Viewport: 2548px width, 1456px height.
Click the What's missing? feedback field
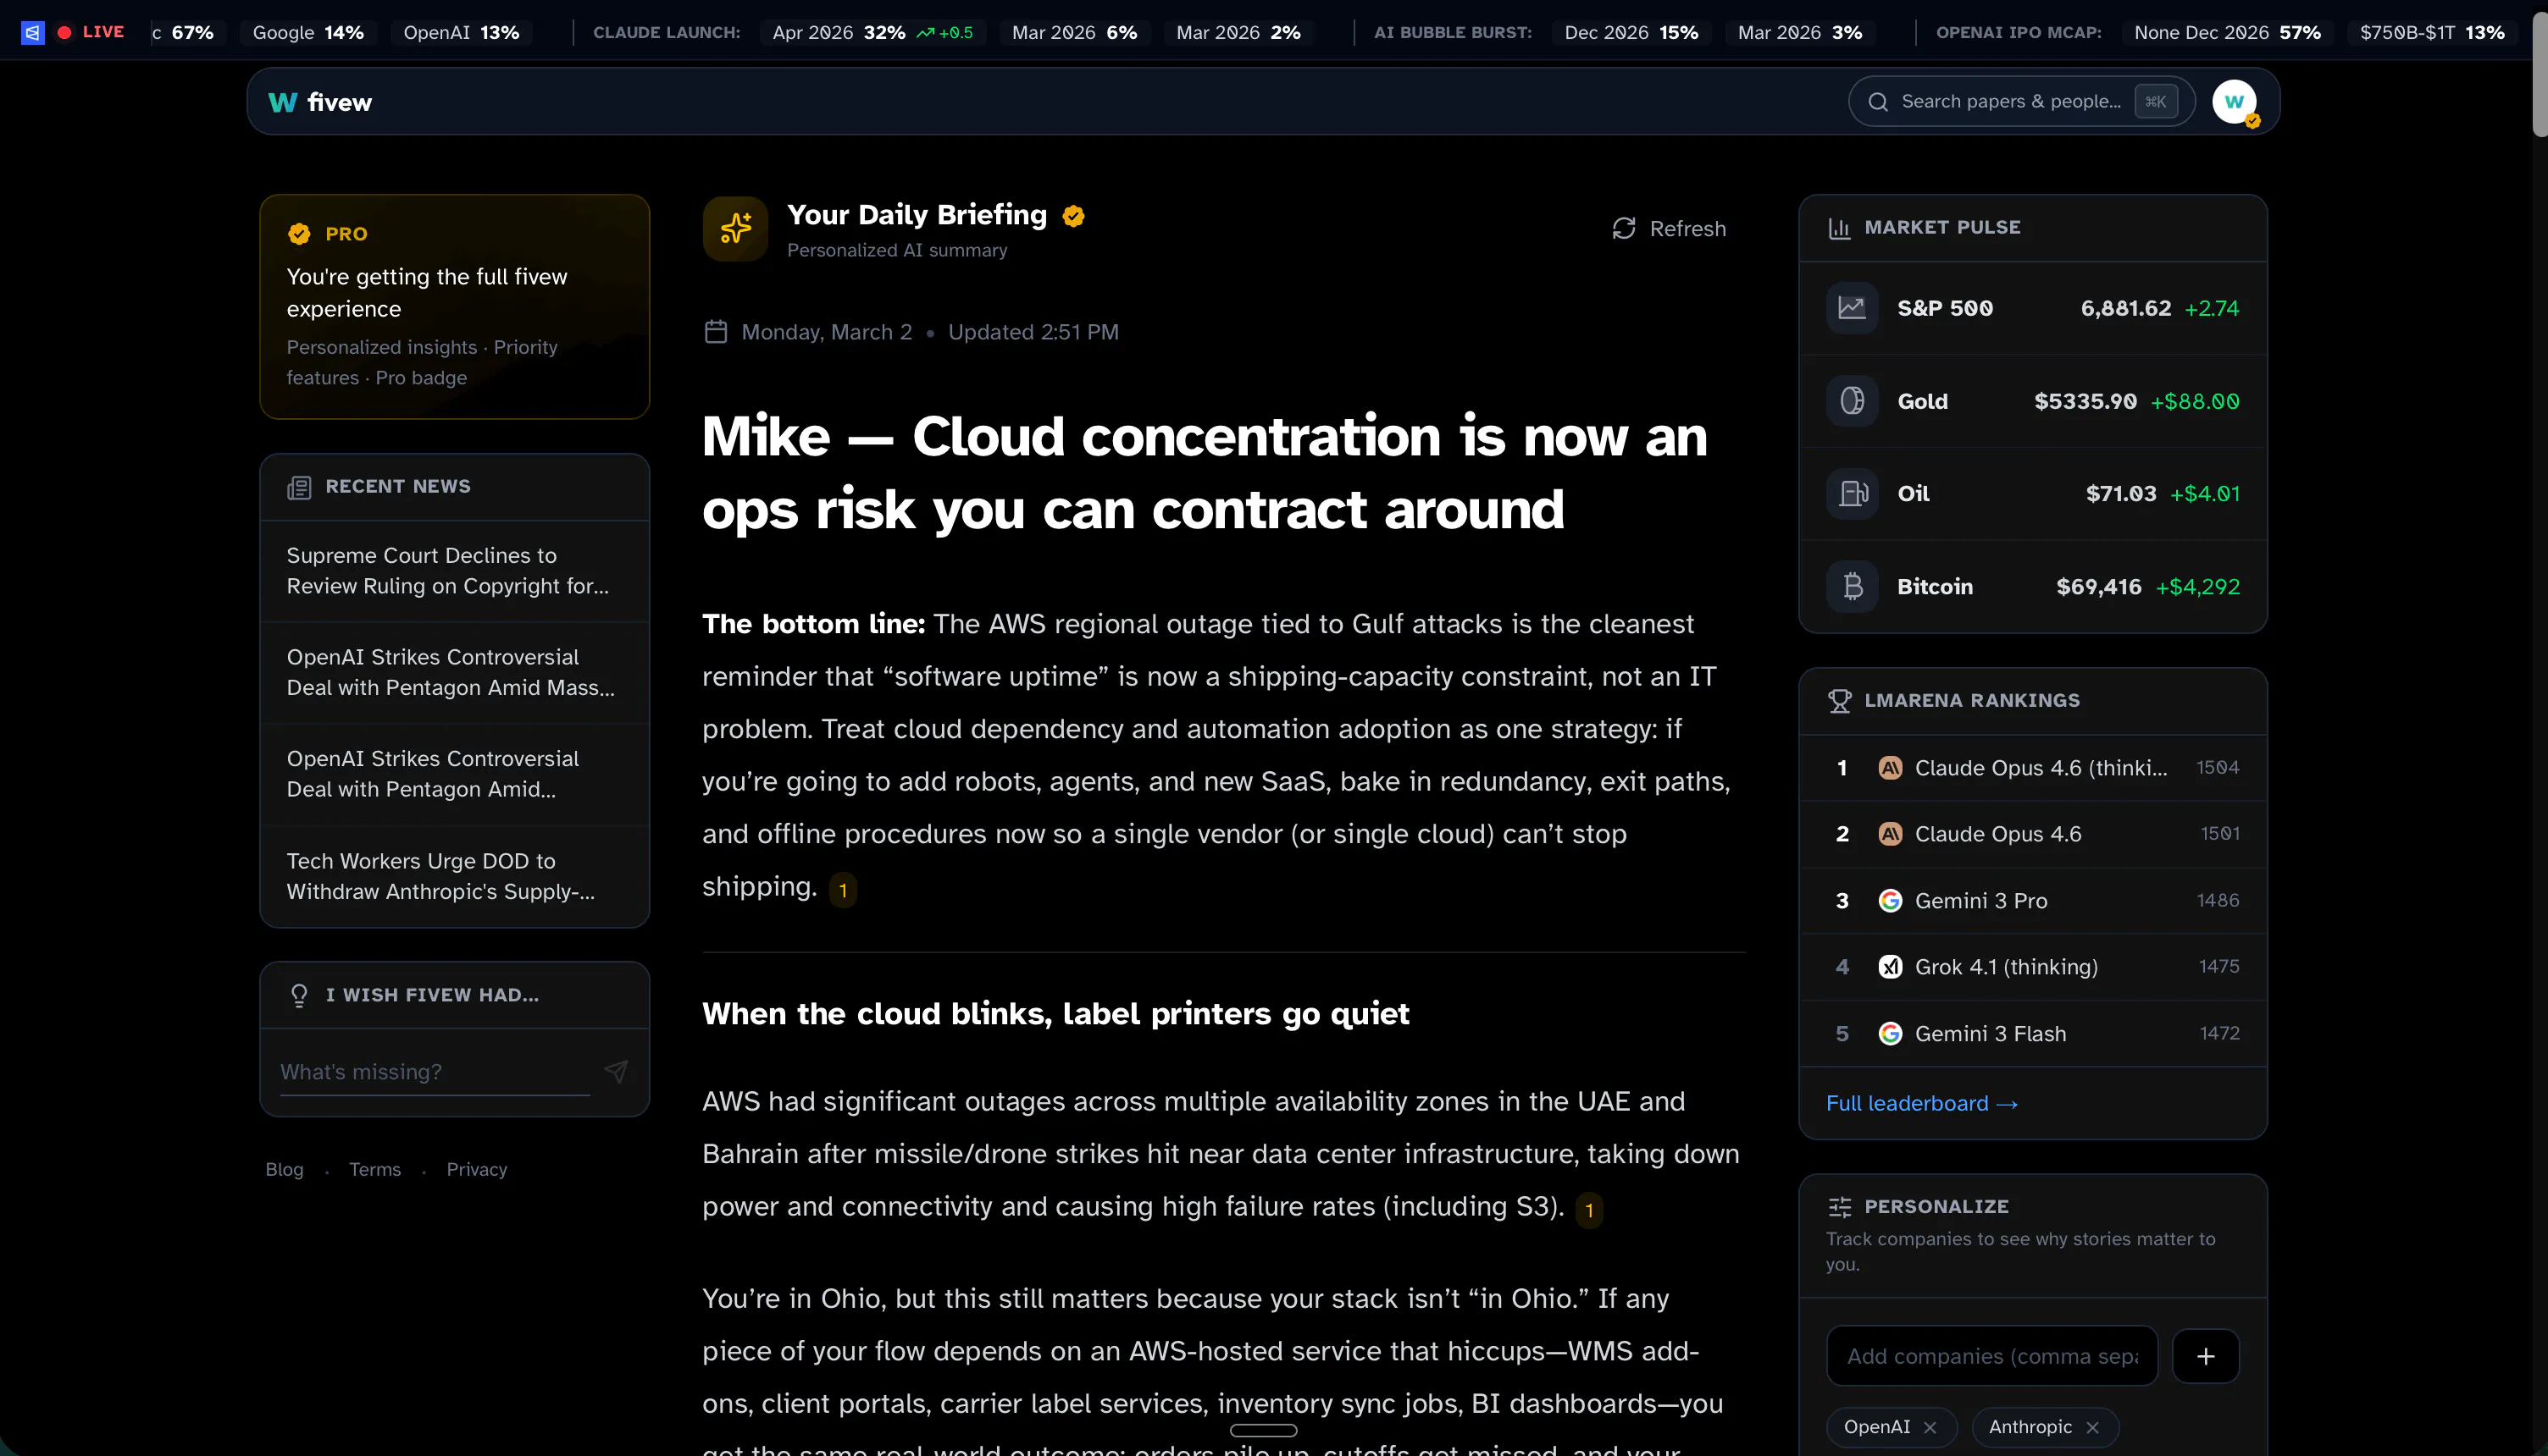(x=435, y=1072)
